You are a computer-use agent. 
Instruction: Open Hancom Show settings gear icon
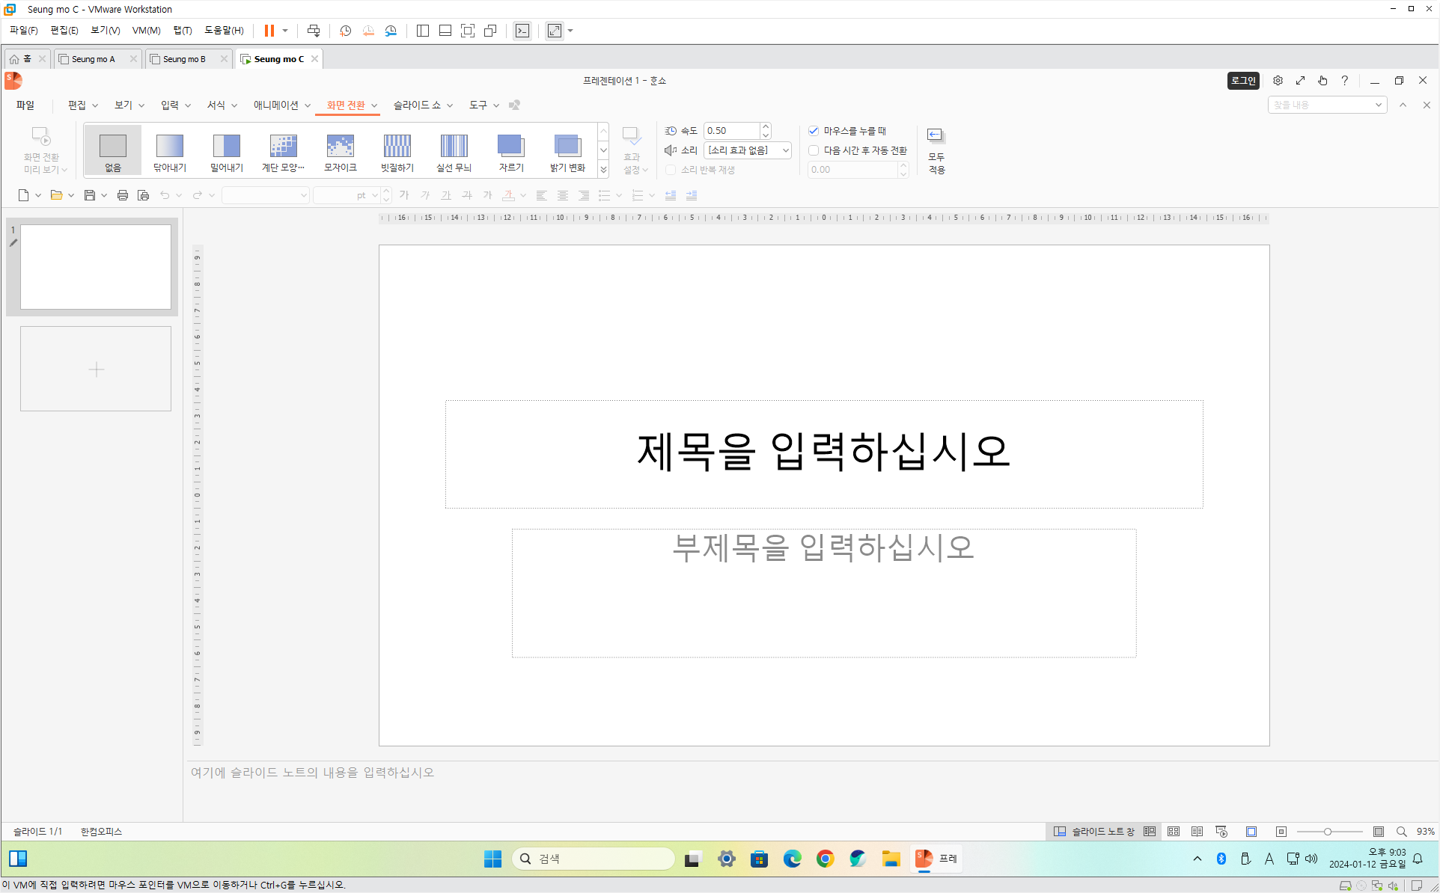[x=1278, y=81]
